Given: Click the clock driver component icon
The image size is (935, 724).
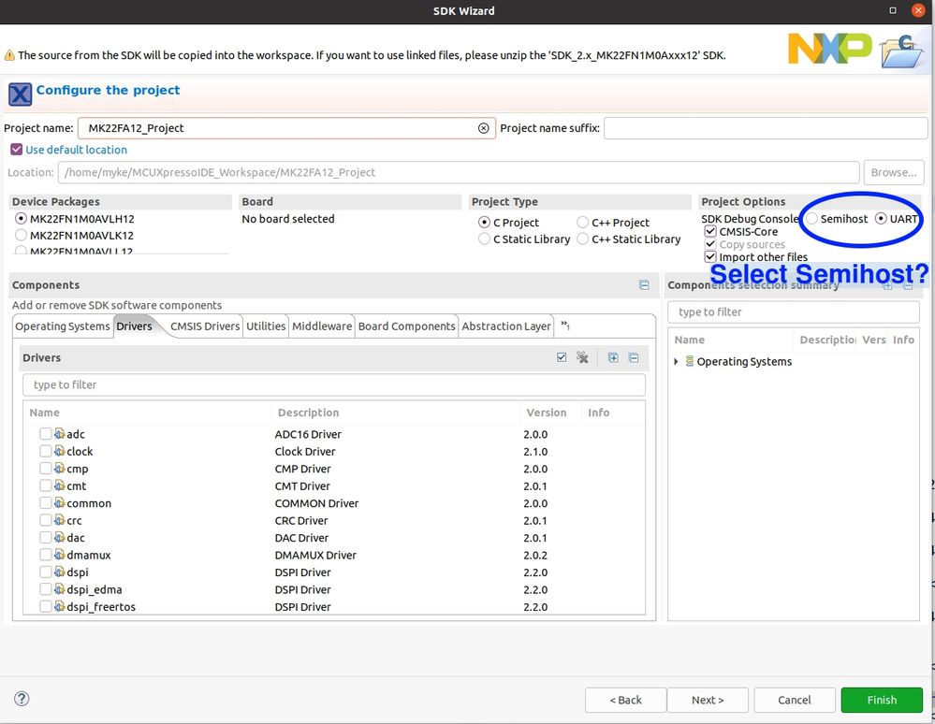Looking at the screenshot, I should coord(60,451).
